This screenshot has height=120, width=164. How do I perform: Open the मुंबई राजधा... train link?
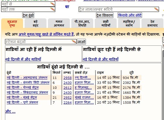click(x=84, y=98)
